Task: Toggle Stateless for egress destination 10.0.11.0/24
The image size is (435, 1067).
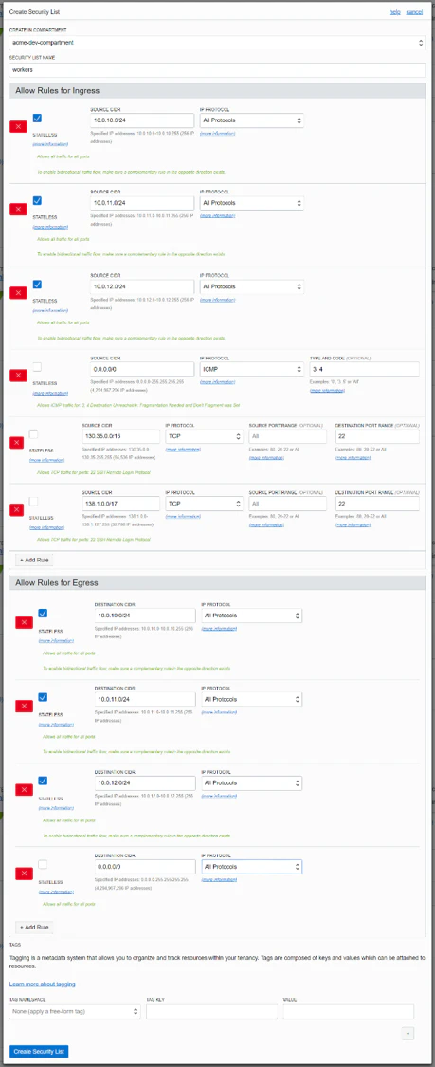Action: click(x=43, y=697)
